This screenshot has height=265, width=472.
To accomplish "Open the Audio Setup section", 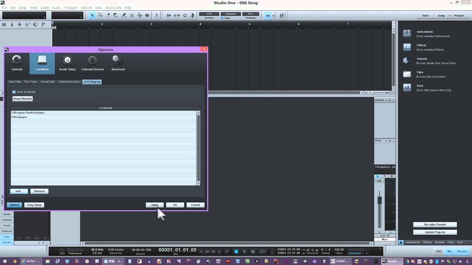I will tap(67, 63).
